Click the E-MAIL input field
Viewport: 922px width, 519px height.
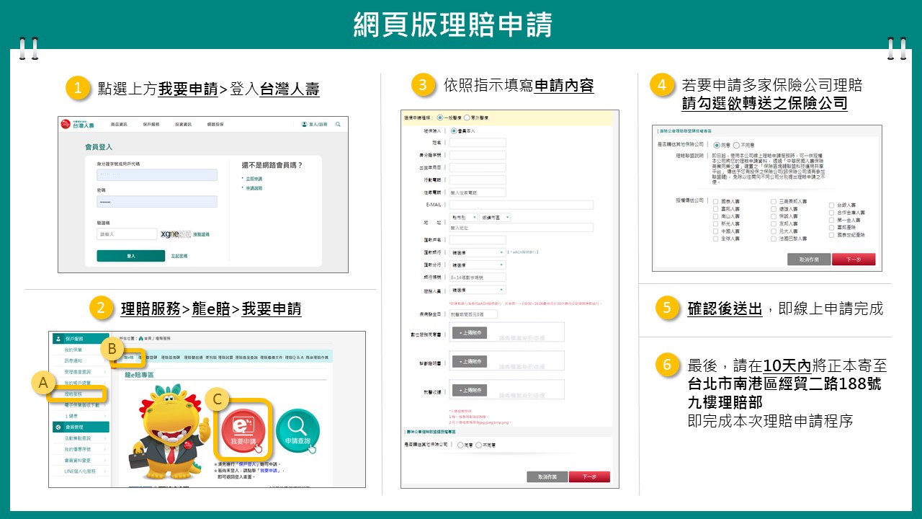(522, 205)
